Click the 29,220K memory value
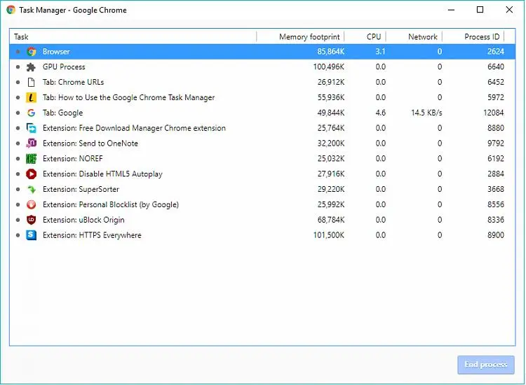The image size is (526, 385). point(331,190)
